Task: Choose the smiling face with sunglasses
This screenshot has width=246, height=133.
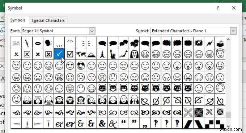Action: [x=81, y=66]
